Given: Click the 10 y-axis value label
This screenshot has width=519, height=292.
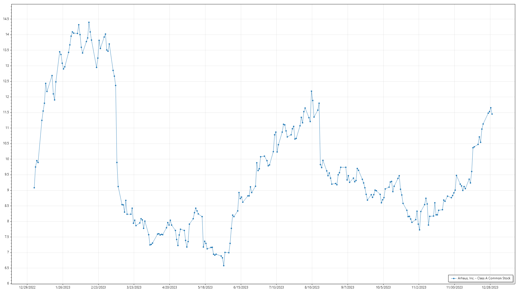Looking at the screenshot, I should (x=7, y=159).
